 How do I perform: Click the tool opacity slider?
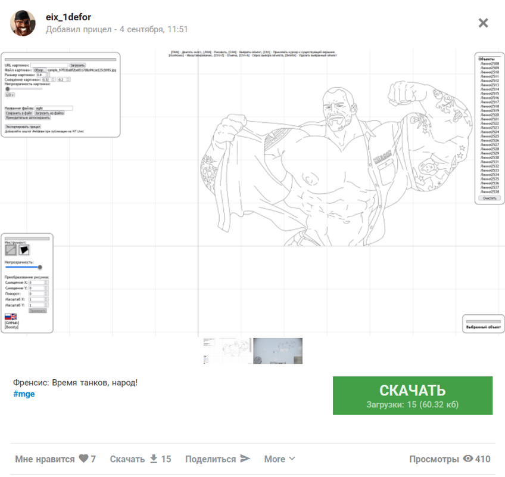coord(23,267)
